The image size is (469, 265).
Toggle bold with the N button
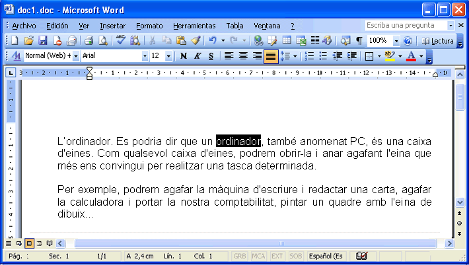coord(184,56)
